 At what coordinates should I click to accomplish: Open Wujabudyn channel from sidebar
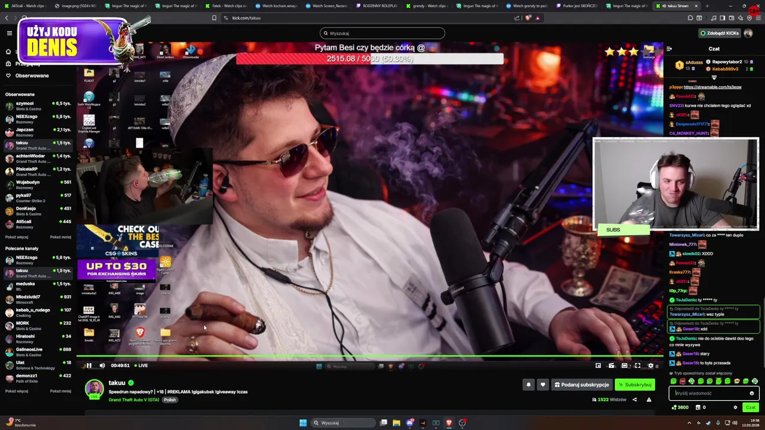pos(38,185)
